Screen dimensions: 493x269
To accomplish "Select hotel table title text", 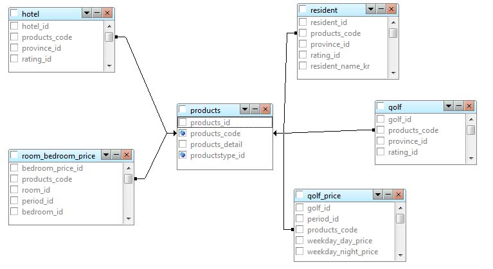I will point(30,14).
